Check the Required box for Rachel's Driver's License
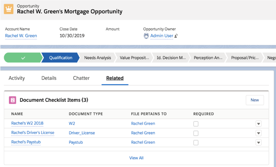This screenshot has width=276, height=167. pos(196,133)
